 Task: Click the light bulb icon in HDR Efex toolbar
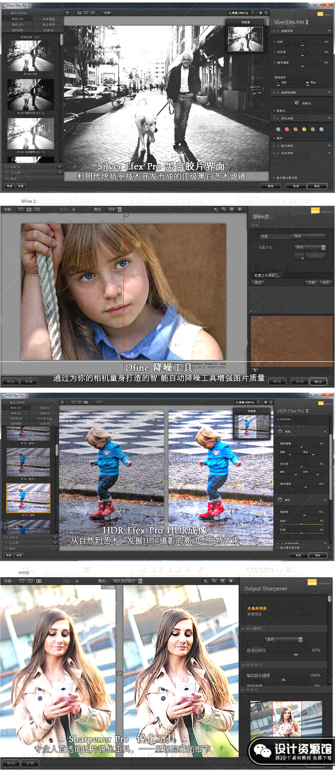[x=264, y=402]
